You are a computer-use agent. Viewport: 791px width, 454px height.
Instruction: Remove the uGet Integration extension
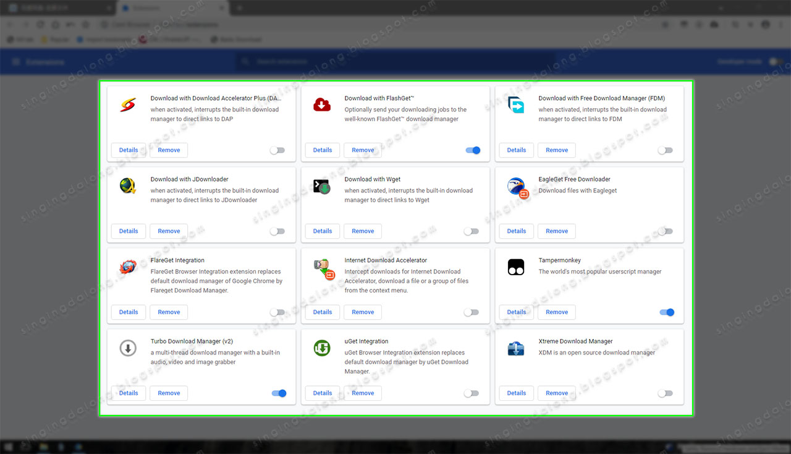point(363,393)
